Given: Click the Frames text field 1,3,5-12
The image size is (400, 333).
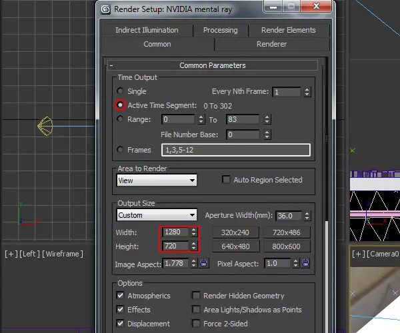Looking at the screenshot, I should (236, 150).
